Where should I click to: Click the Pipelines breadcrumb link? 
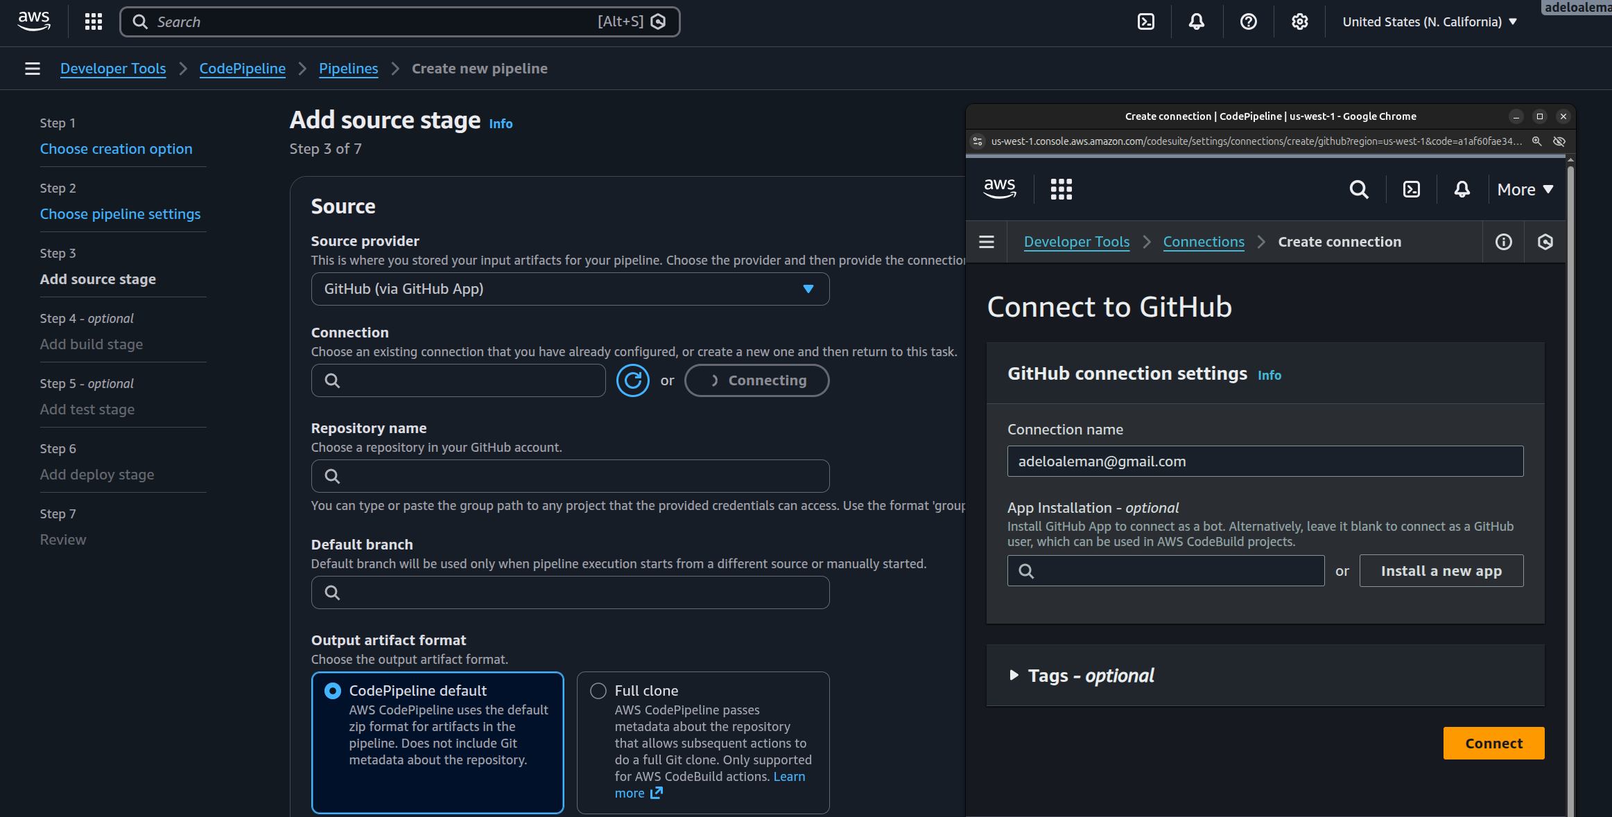(348, 69)
